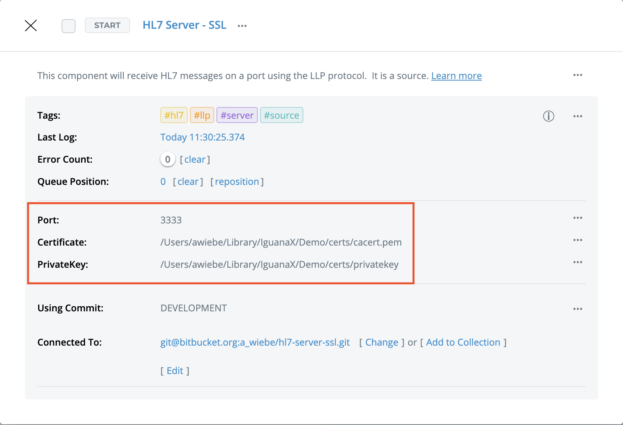Viewport: 623px width, 425px height.
Task: Select the #source tag
Action: [282, 116]
